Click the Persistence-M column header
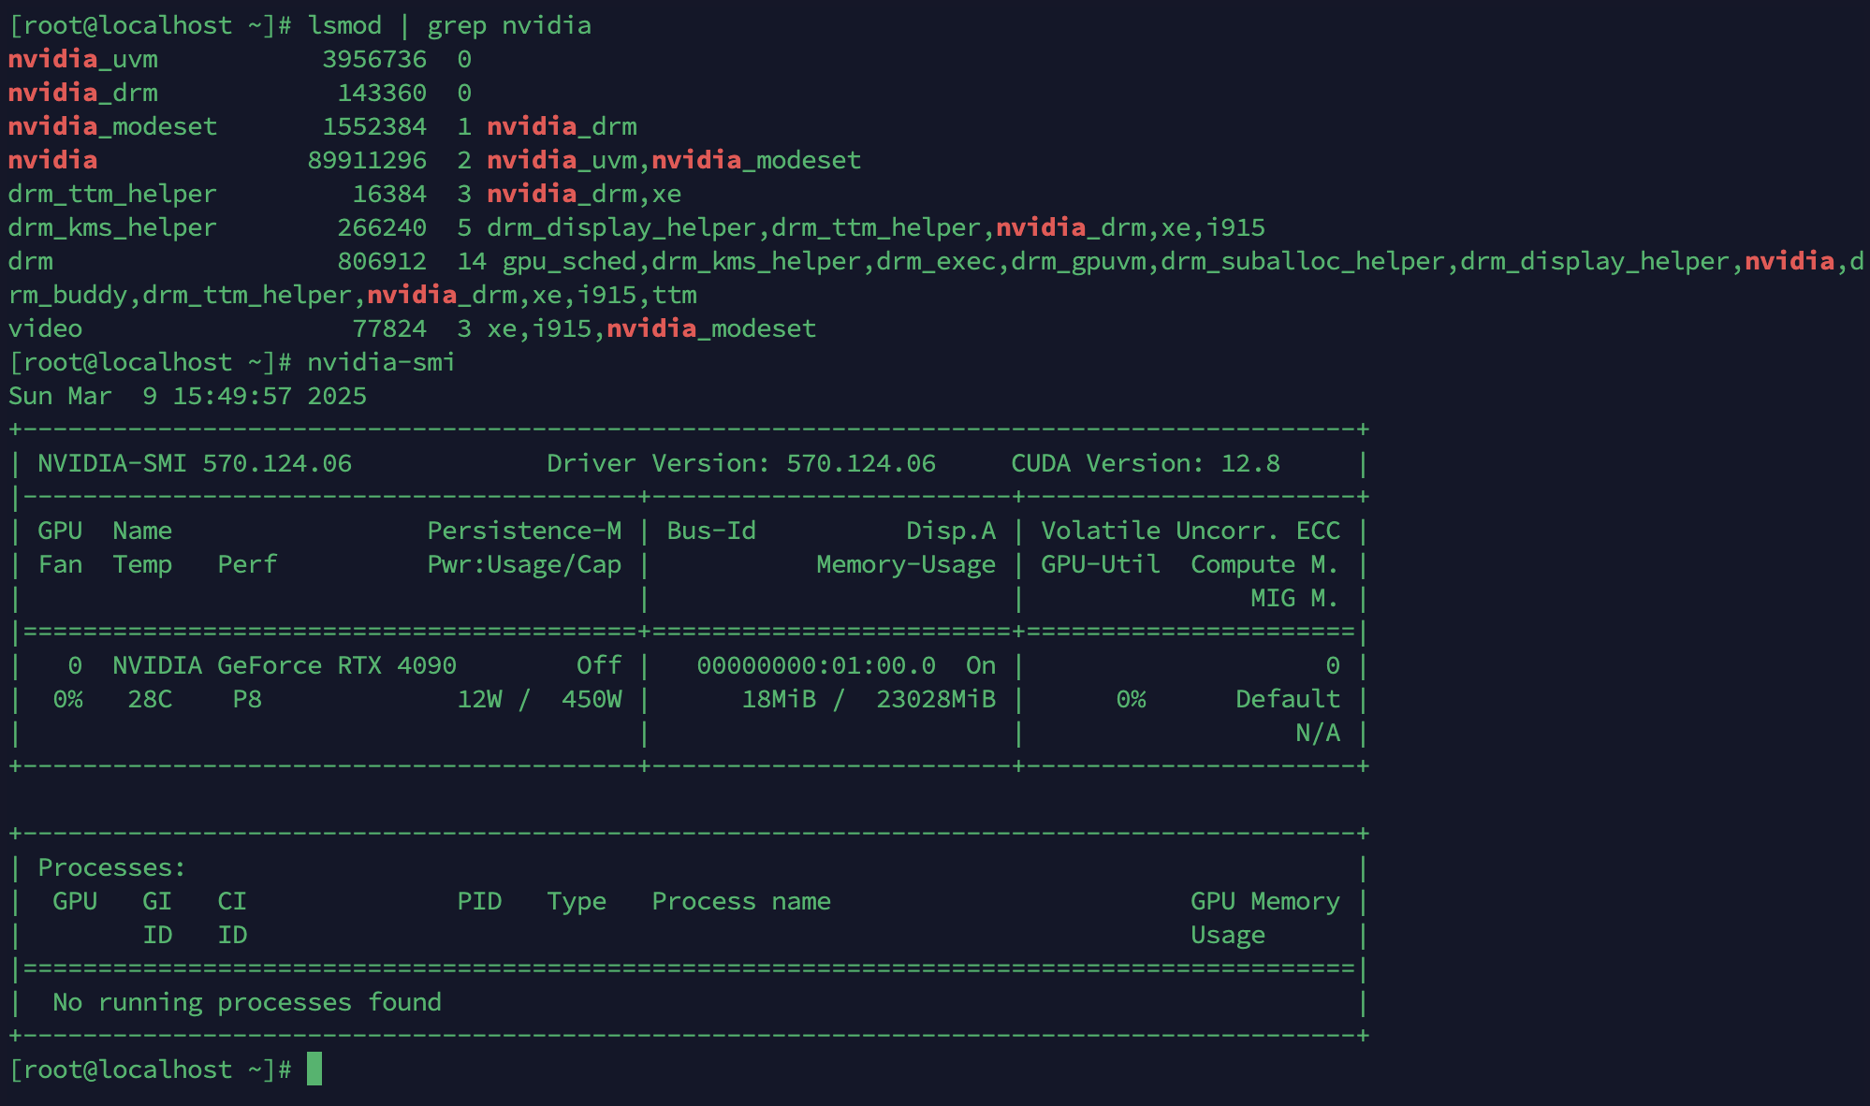 [524, 531]
